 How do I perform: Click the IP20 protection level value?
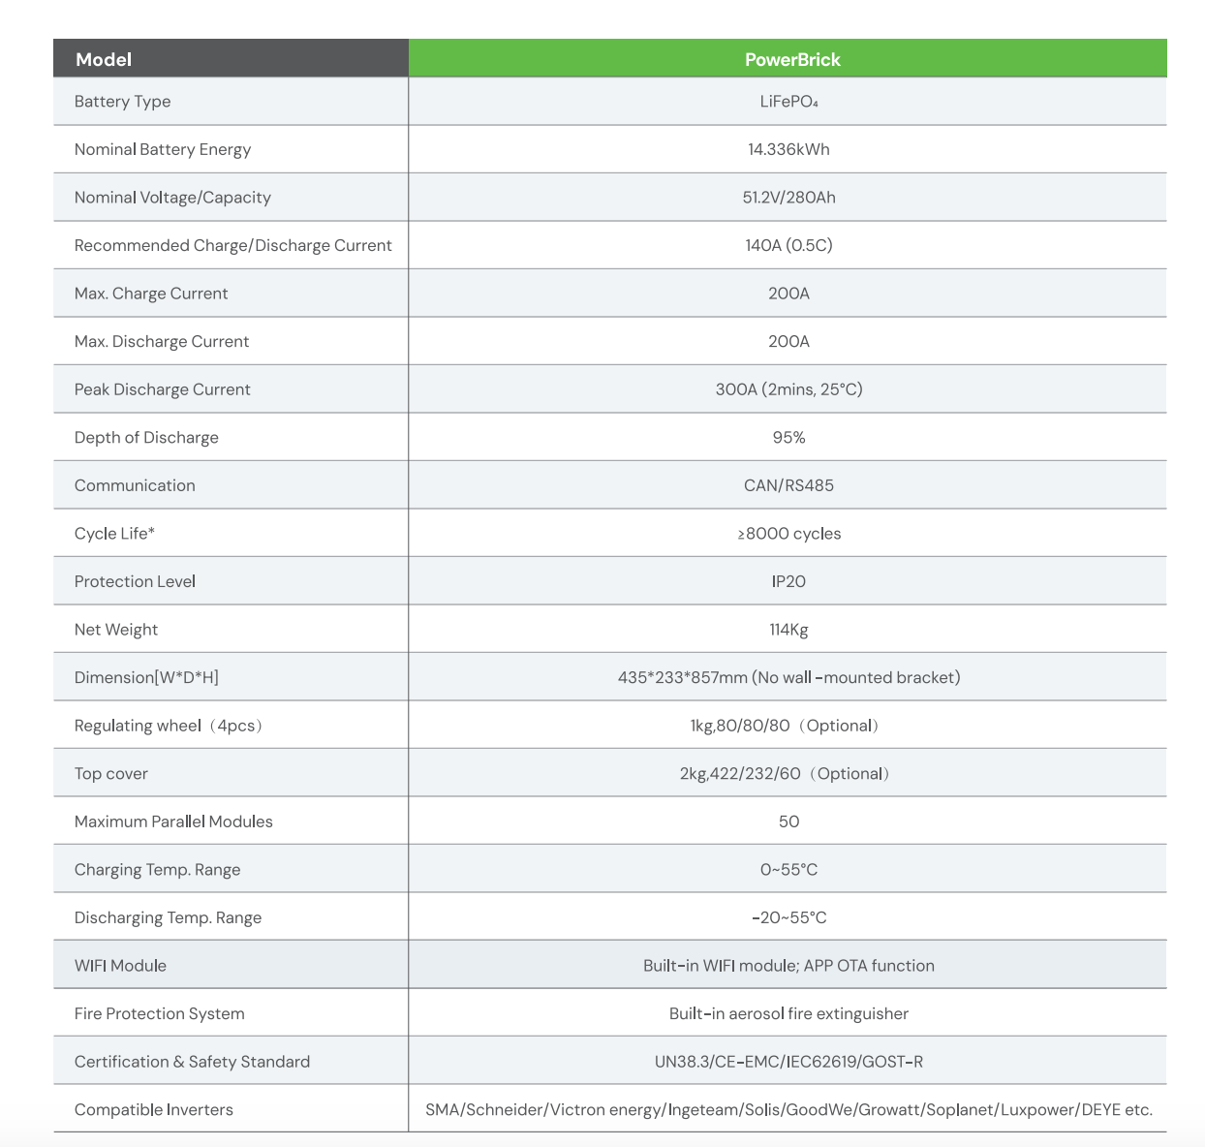click(788, 581)
